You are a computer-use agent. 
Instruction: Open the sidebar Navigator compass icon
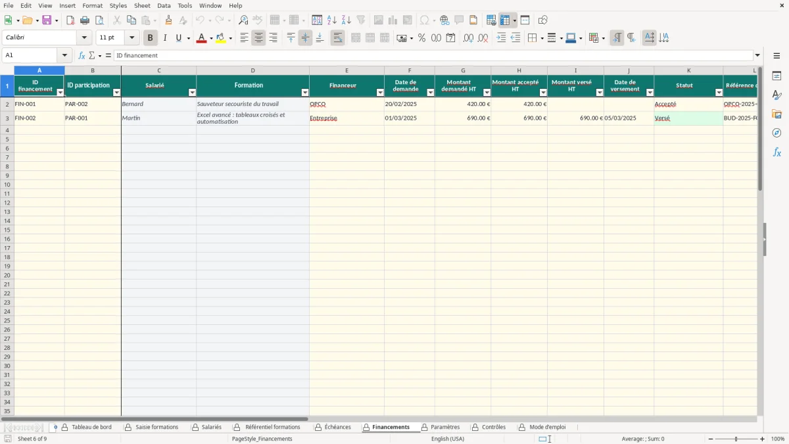(x=777, y=133)
